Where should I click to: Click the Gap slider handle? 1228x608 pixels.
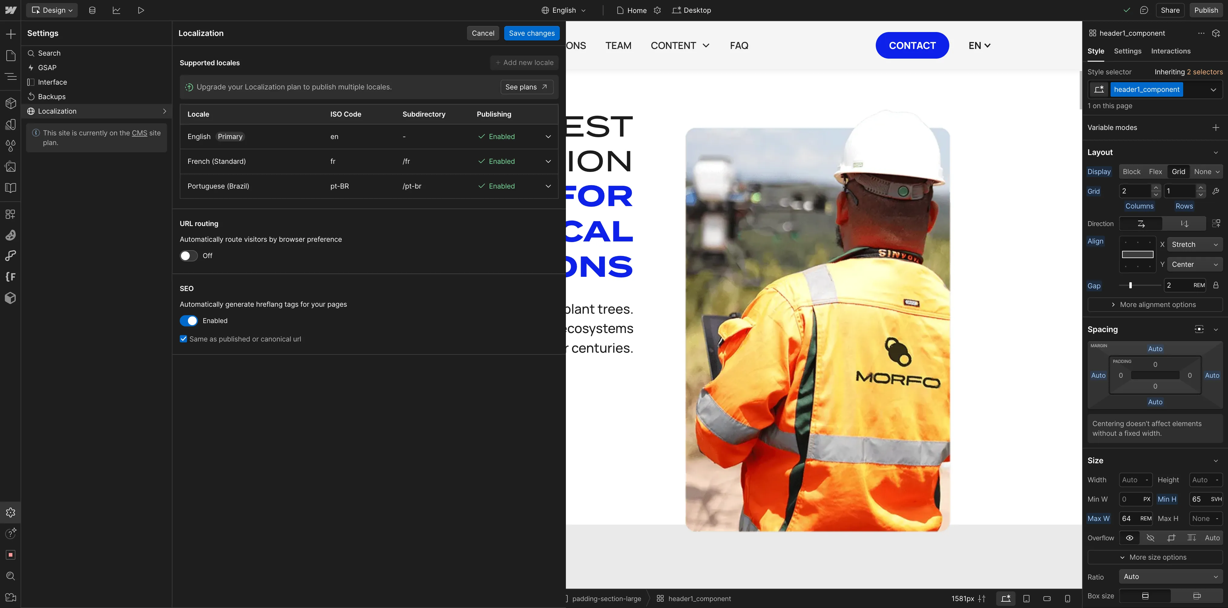tap(1130, 285)
